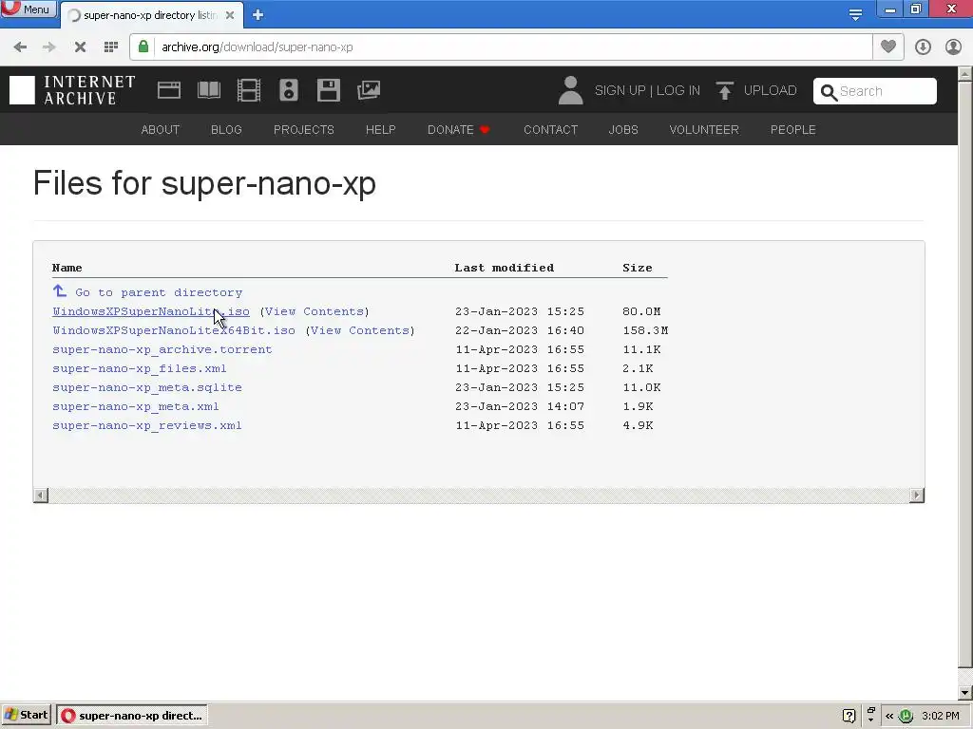This screenshot has width=973, height=729.
Task: Open the JOBS menu item
Action: click(x=623, y=129)
